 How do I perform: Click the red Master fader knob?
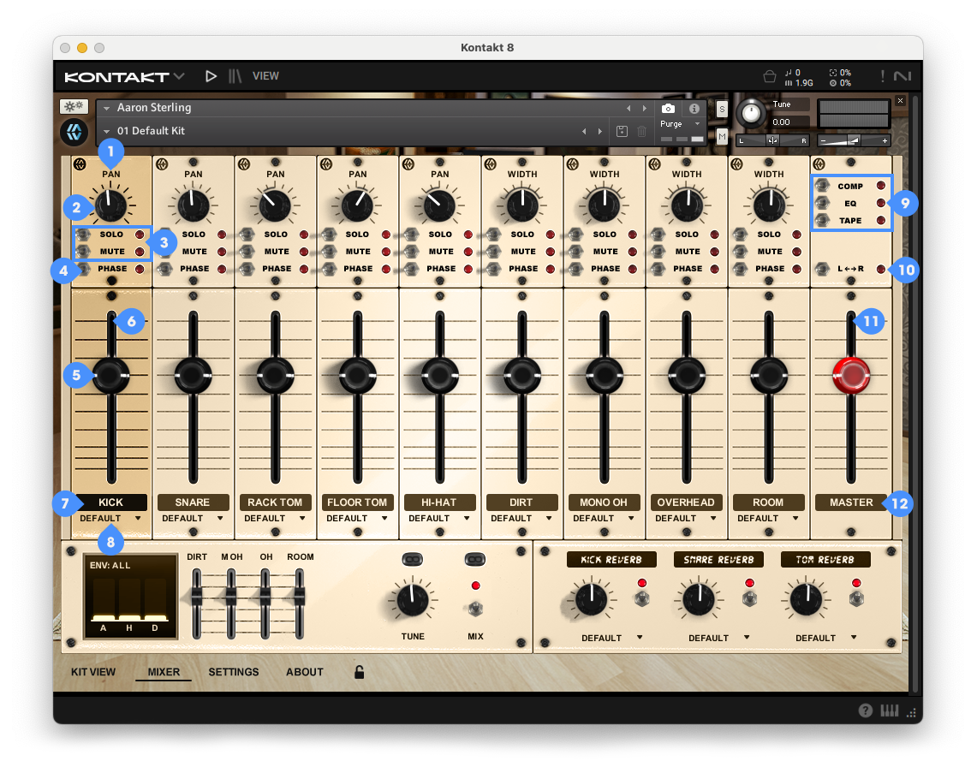pos(850,375)
